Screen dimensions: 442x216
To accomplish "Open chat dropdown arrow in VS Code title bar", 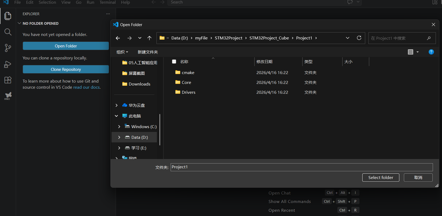I will pos(358,2).
